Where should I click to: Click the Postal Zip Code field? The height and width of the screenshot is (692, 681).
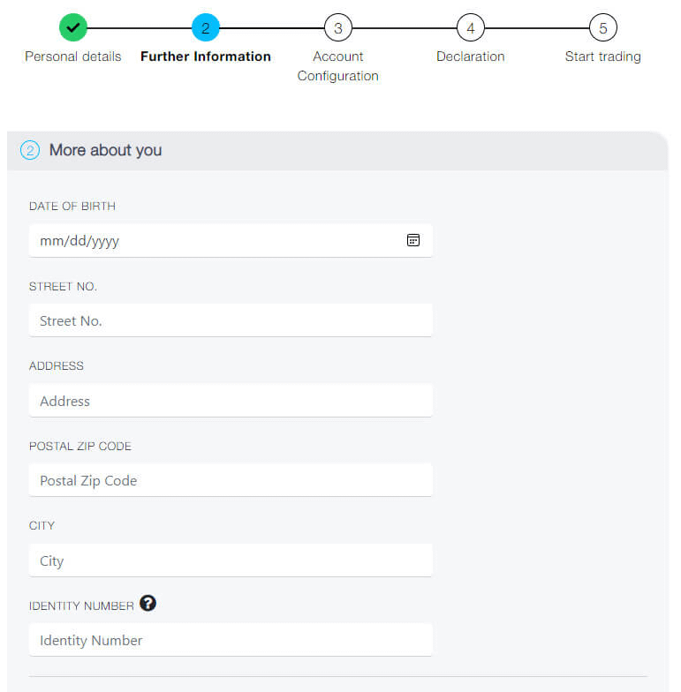pyautogui.click(x=230, y=480)
